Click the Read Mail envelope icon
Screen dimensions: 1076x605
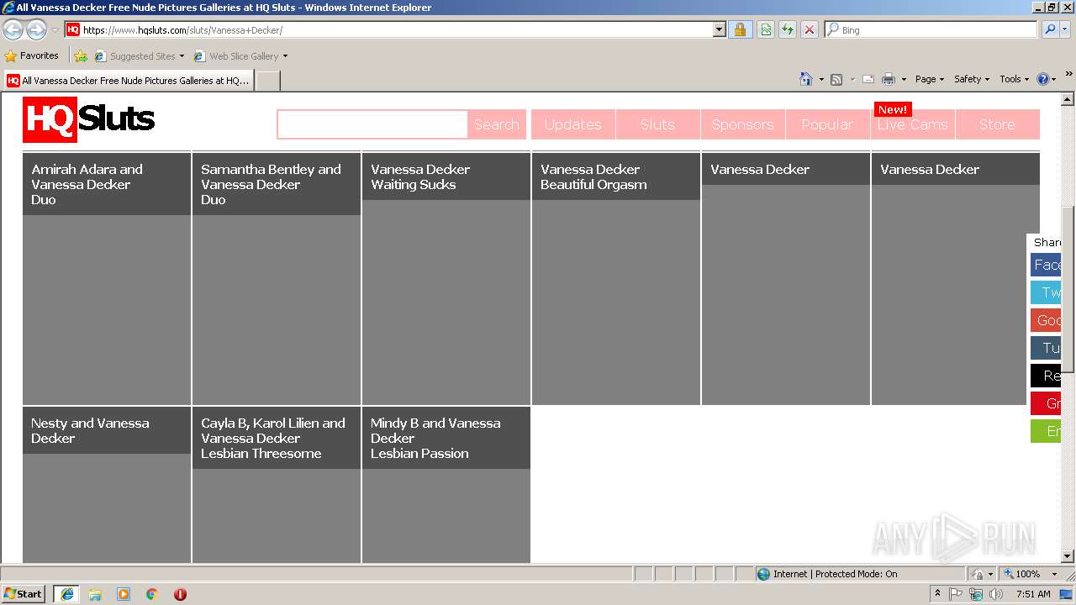click(868, 79)
